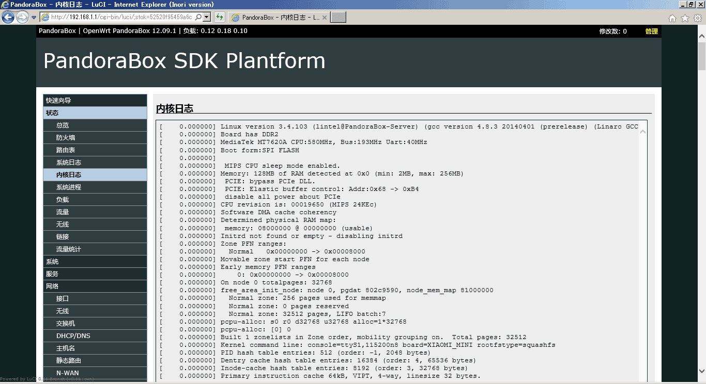Viewport: 706px width, 384px height.
Task: Click the PandoraBox | OpenWrt PandoraBox 12.09.1 header text
Action: [108, 31]
